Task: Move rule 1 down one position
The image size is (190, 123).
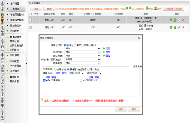Action: (x=171, y=20)
